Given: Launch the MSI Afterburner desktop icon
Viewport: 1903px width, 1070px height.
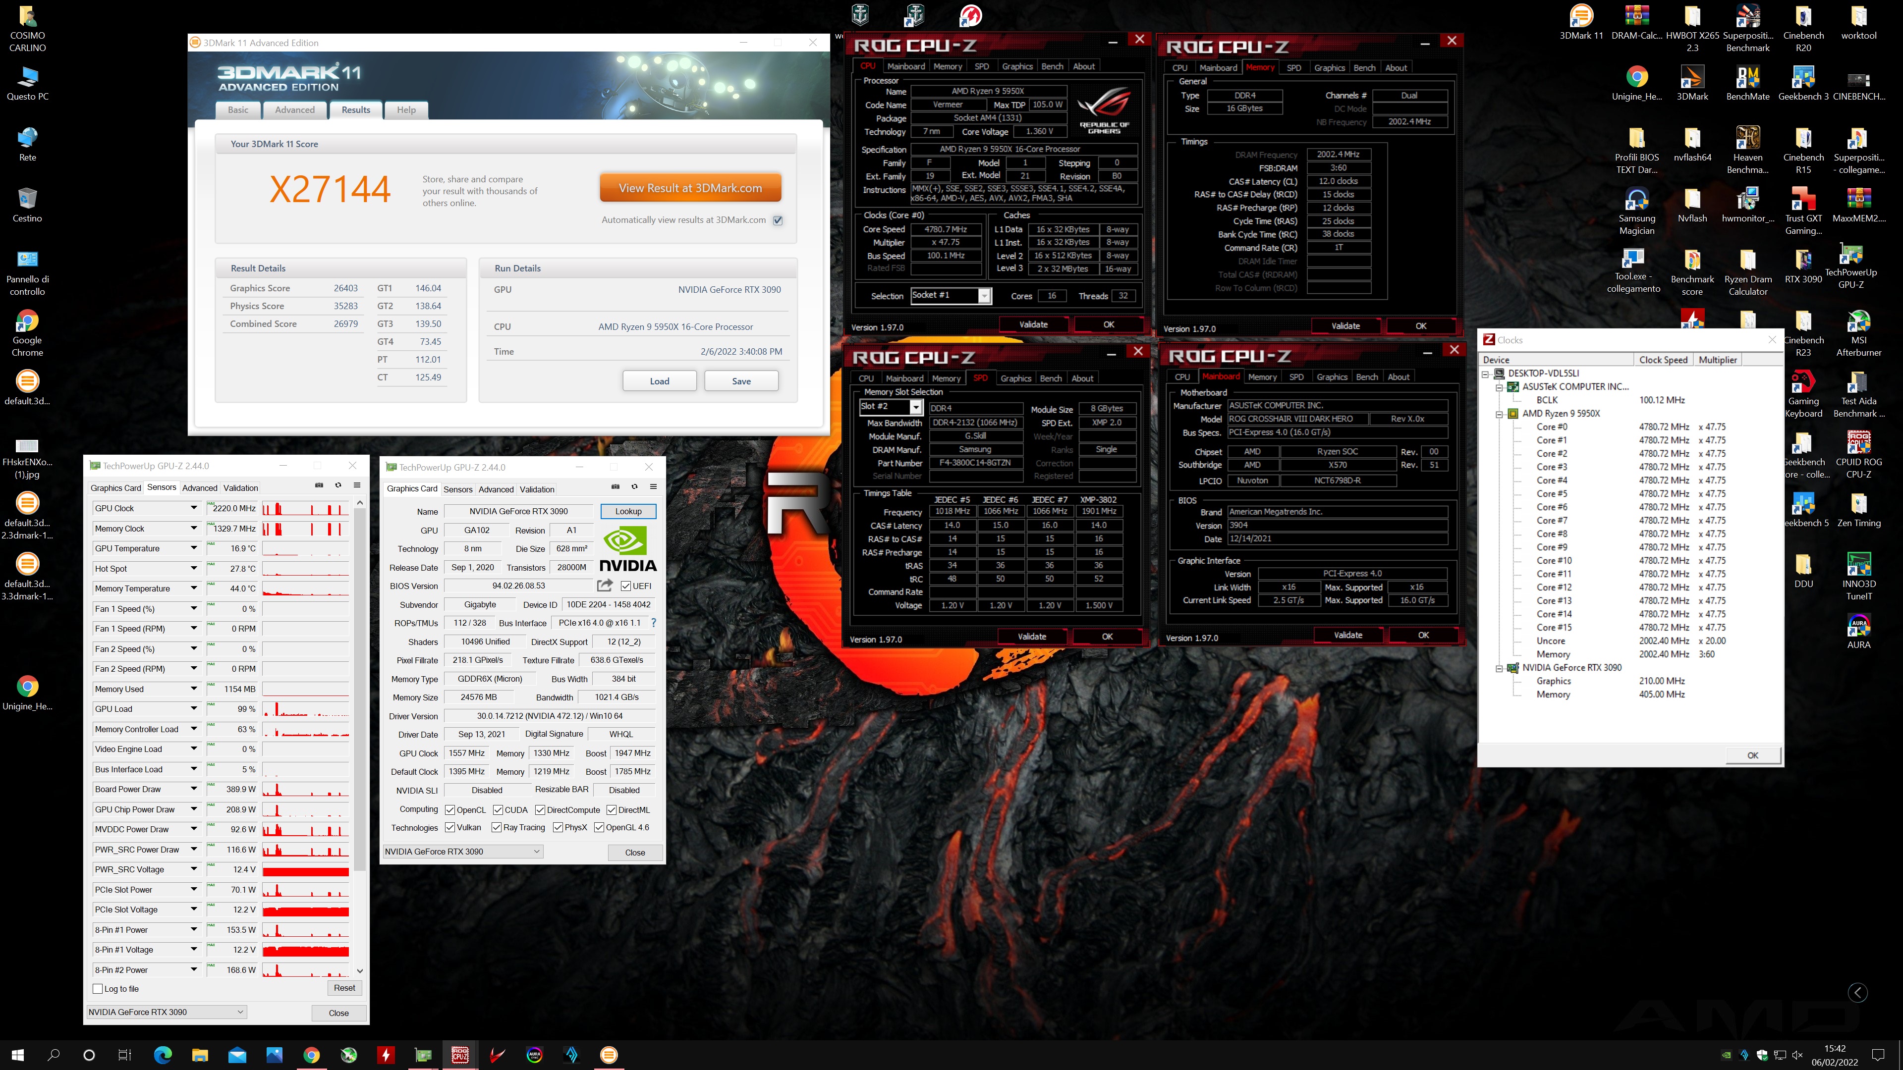Looking at the screenshot, I should (x=1859, y=333).
